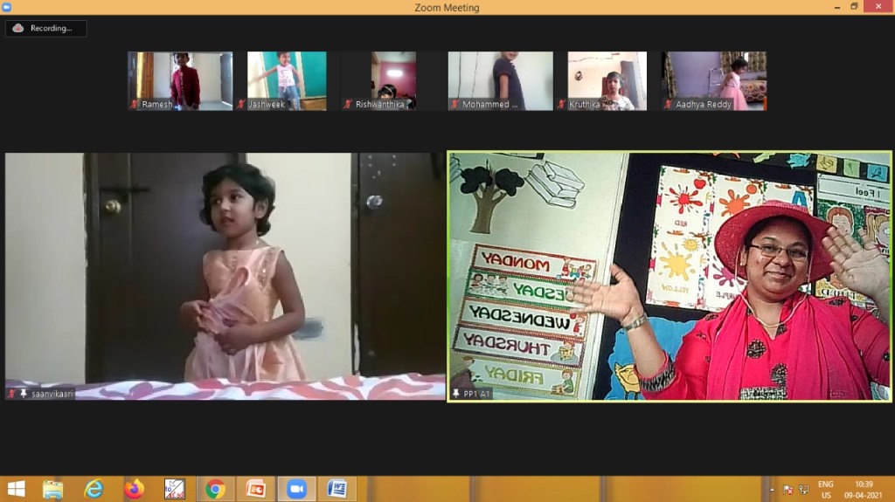Switch to PowerPoint in taskbar

click(256, 489)
